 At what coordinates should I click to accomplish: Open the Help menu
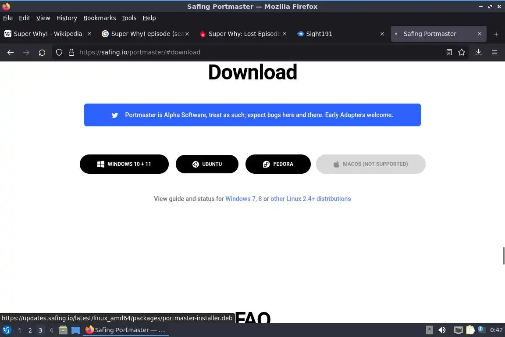(149, 18)
